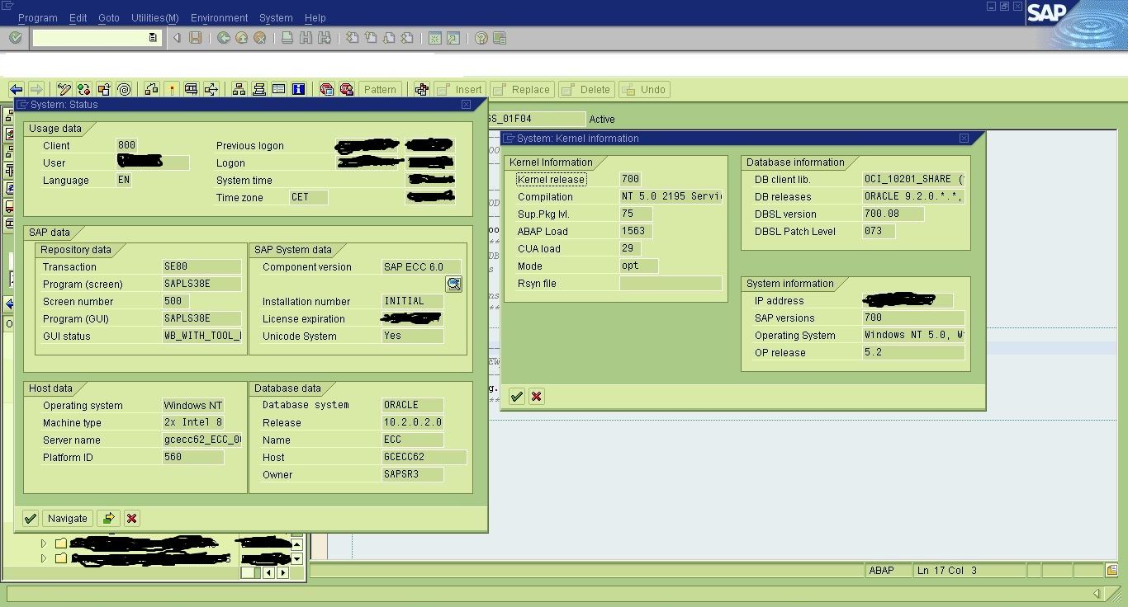
Task: Click the Pattern button
Action: 380,90
